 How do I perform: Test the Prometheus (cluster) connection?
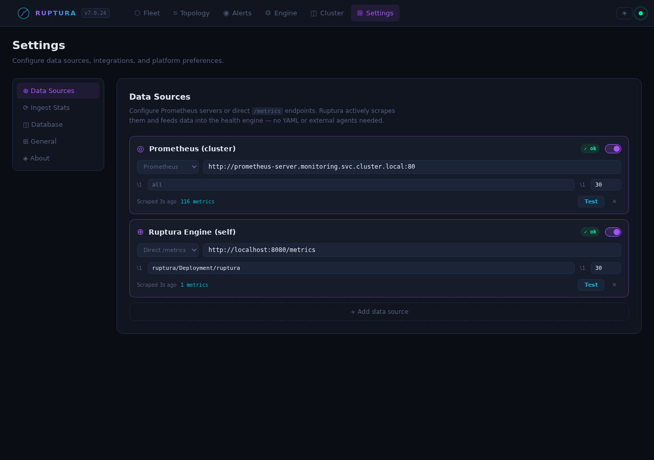[591, 201]
